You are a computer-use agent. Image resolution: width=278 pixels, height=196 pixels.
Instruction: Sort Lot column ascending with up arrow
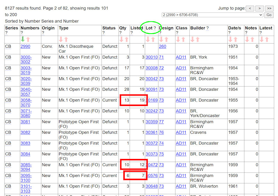(x=153, y=39)
